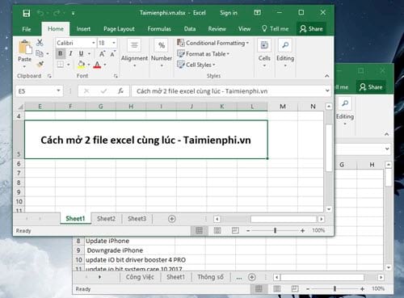Viewport: 404px width, 298px height.
Task: Open the Editing group in back window
Action: pos(345,111)
